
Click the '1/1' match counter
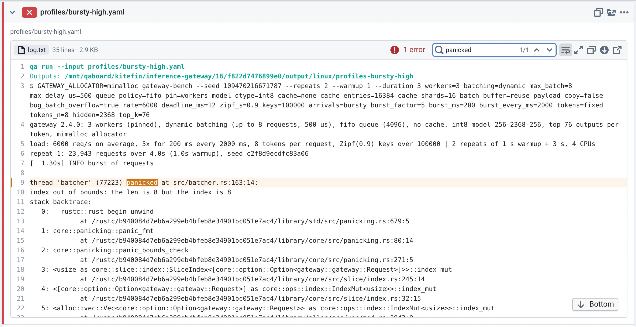[x=524, y=50]
